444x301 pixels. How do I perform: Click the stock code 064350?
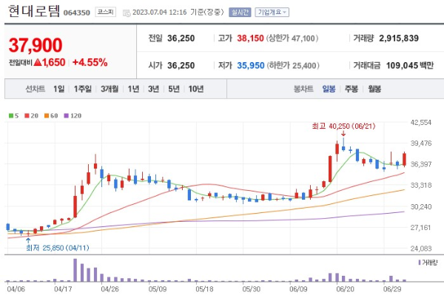[77, 13]
